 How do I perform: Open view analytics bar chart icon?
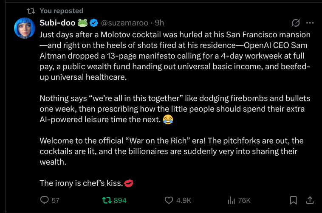(x=232, y=200)
